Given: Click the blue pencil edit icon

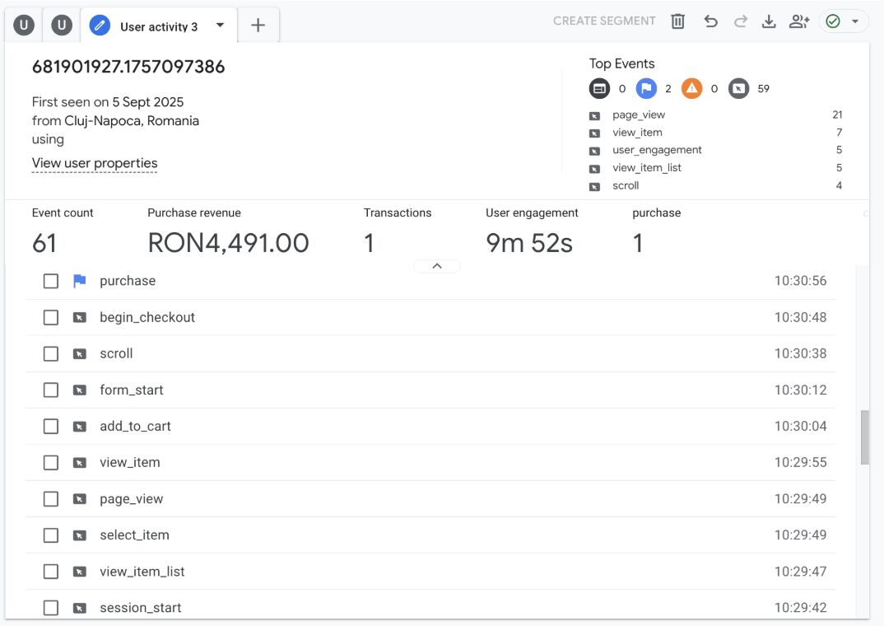Looking at the screenshot, I should [100, 26].
